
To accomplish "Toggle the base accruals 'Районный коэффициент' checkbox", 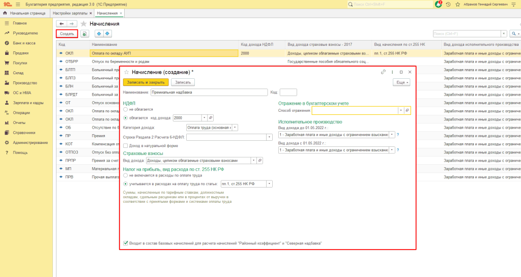I will click(126, 243).
